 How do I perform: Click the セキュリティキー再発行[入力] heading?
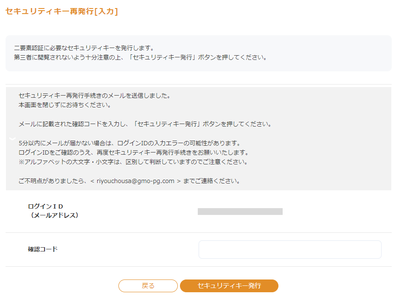[62, 11]
